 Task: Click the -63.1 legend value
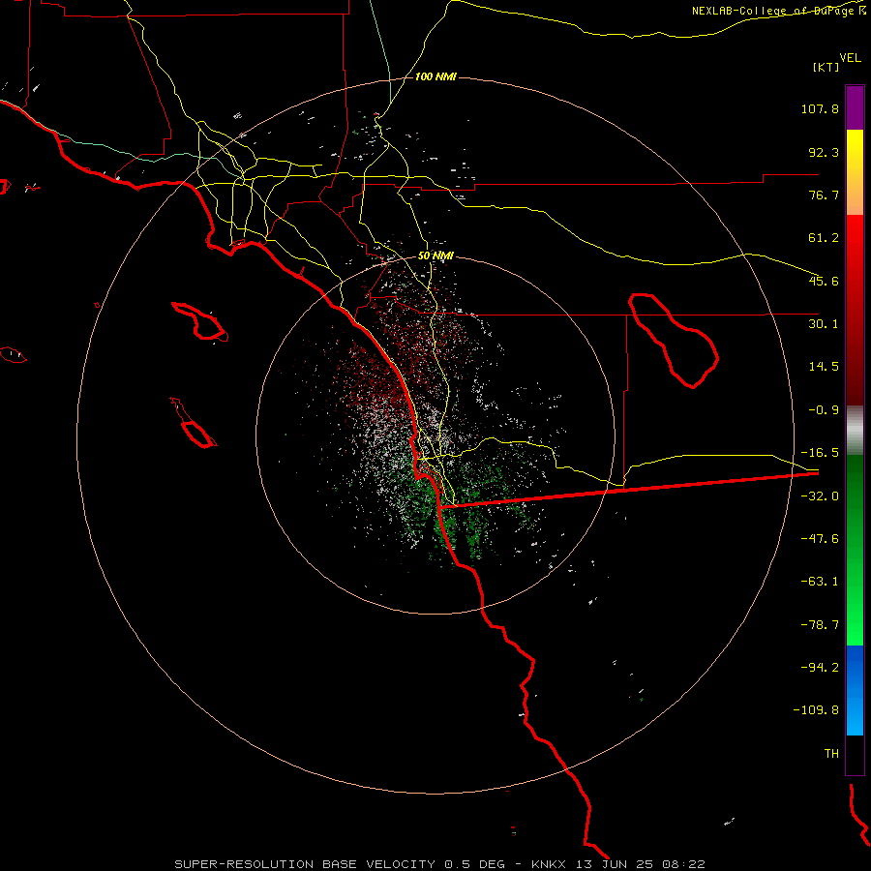[x=820, y=582]
